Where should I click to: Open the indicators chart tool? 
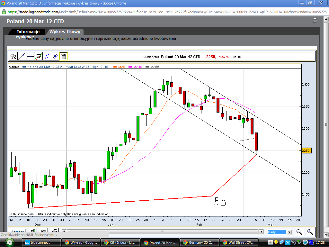(39, 56)
